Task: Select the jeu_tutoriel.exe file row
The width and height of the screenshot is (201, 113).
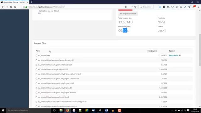Action: pos(114,56)
